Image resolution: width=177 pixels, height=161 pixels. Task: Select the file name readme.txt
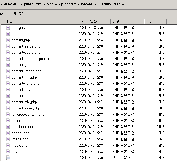click(20, 158)
